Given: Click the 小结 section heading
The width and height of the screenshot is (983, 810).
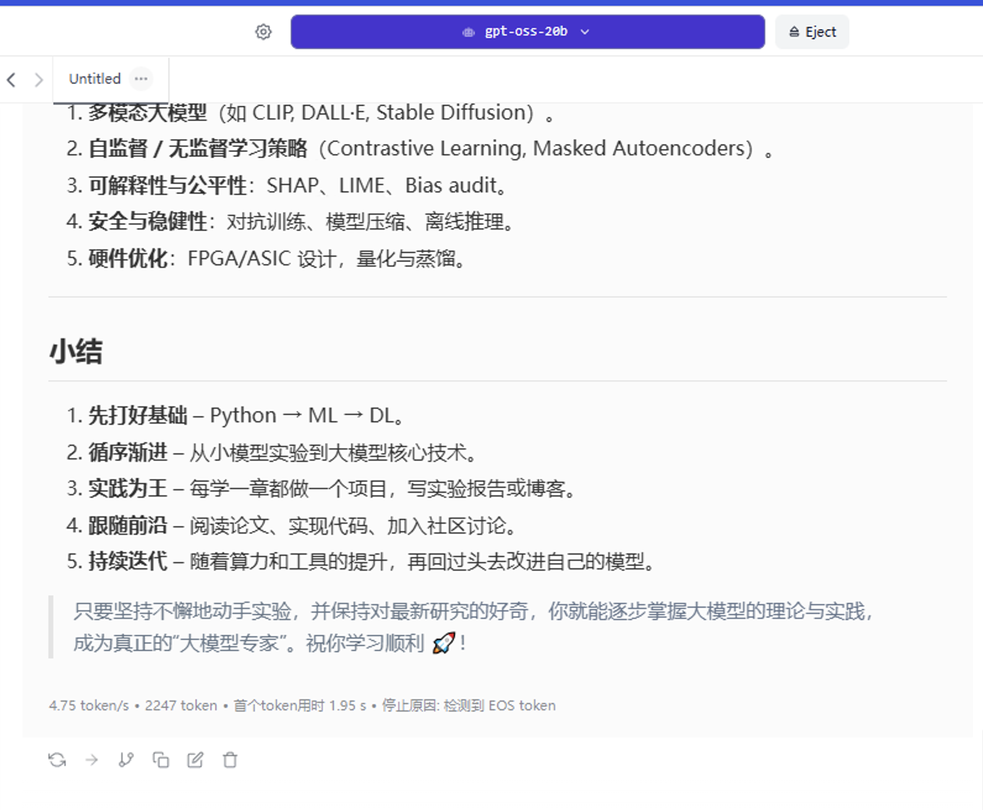Looking at the screenshot, I should (76, 352).
